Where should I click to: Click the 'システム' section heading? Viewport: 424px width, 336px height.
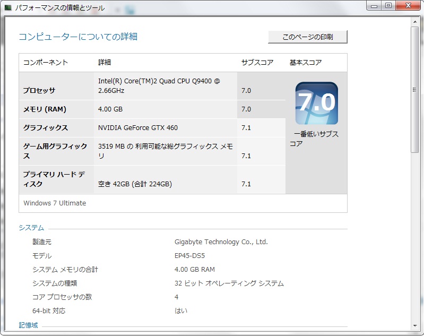(31, 228)
